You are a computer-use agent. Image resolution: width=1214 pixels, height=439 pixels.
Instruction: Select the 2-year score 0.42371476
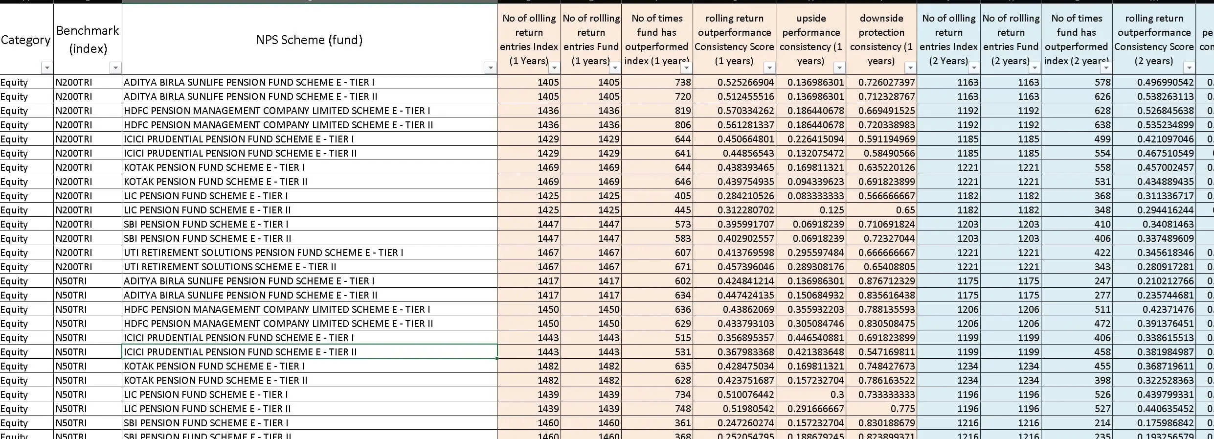point(1154,309)
